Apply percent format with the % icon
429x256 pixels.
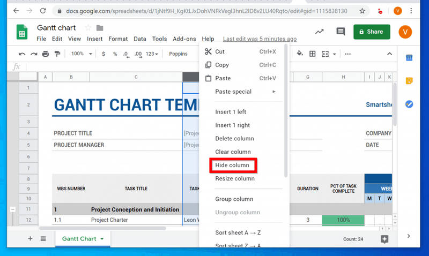[115, 54]
